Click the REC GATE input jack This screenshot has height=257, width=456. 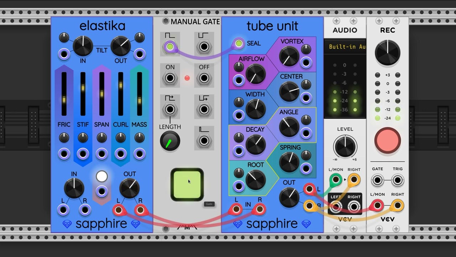click(378, 181)
